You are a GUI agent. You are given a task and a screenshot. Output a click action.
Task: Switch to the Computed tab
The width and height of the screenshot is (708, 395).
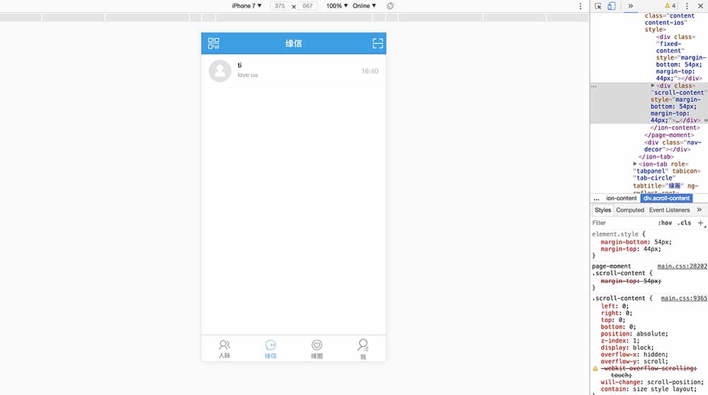[x=629, y=210]
